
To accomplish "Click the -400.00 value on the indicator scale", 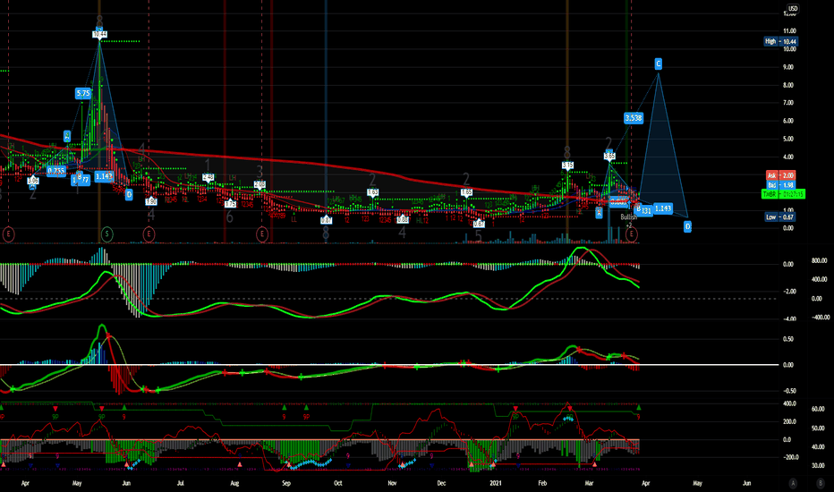I will (820, 317).
